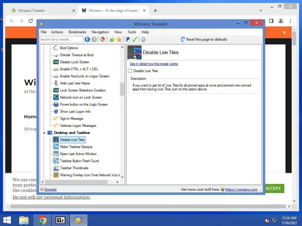Click the blue back arrow in Winaero toolbar

(x=87, y=39)
